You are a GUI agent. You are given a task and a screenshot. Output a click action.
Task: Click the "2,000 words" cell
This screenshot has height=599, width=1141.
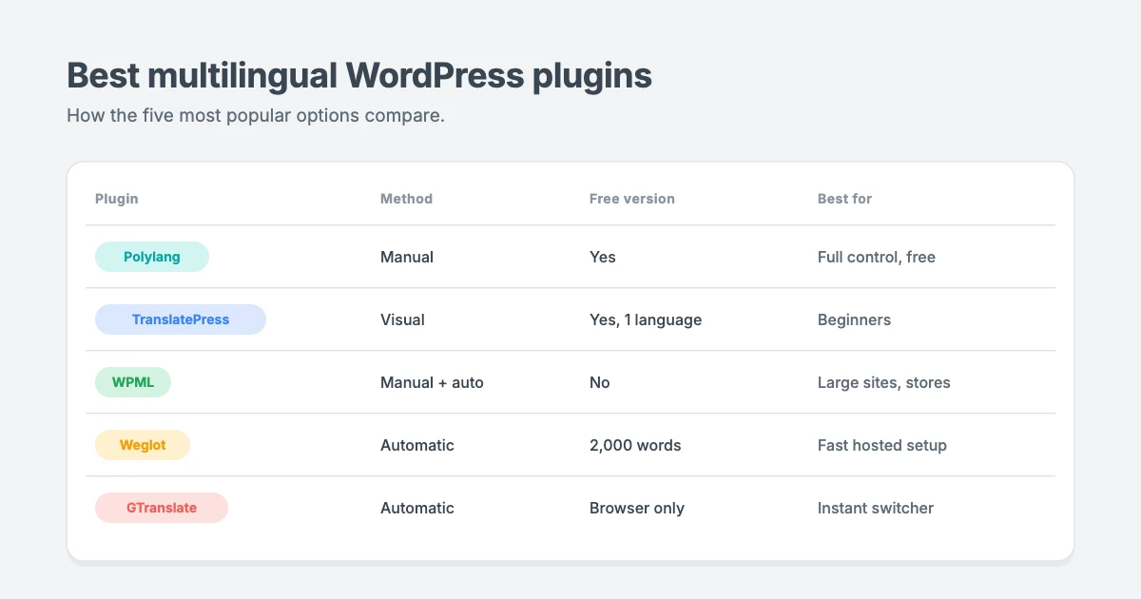click(x=635, y=445)
